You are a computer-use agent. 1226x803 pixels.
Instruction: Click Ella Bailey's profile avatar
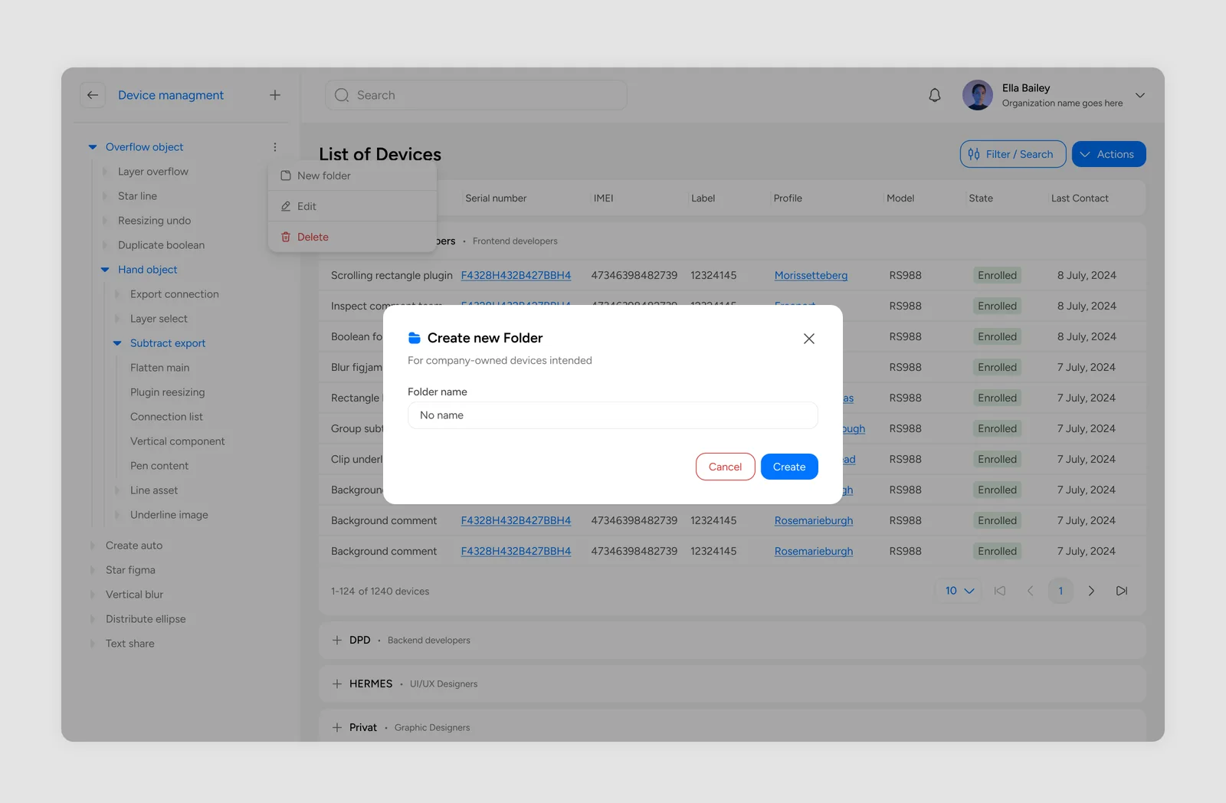pos(978,95)
